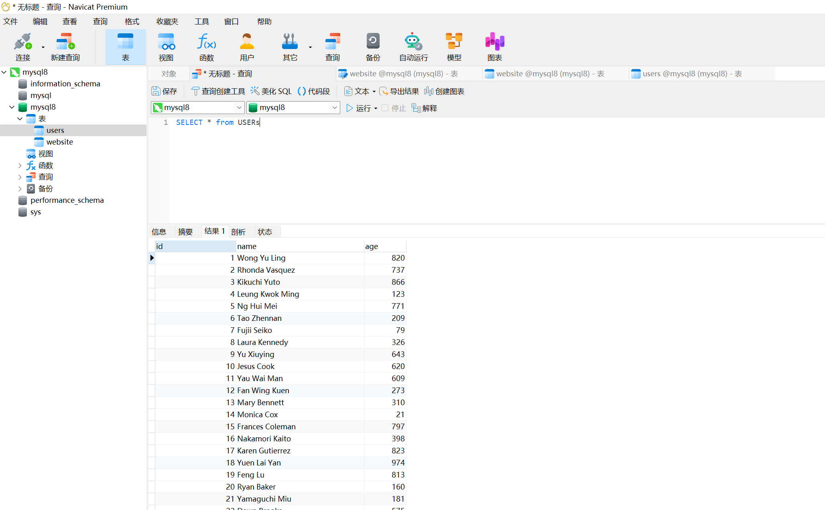
Task: Click the 导出结果 export results button
Action: point(399,91)
